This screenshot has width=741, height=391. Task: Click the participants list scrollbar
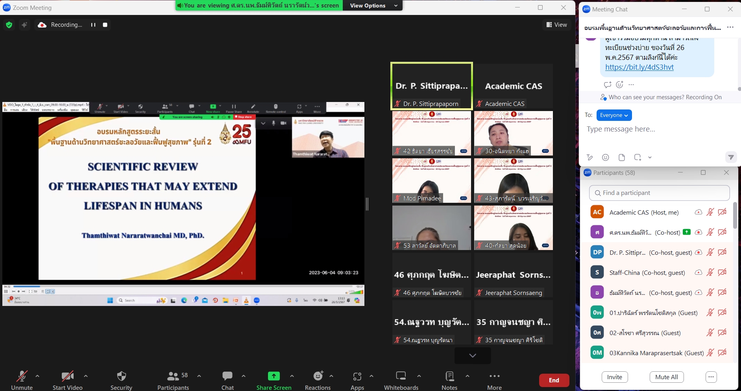click(x=735, y=216)
